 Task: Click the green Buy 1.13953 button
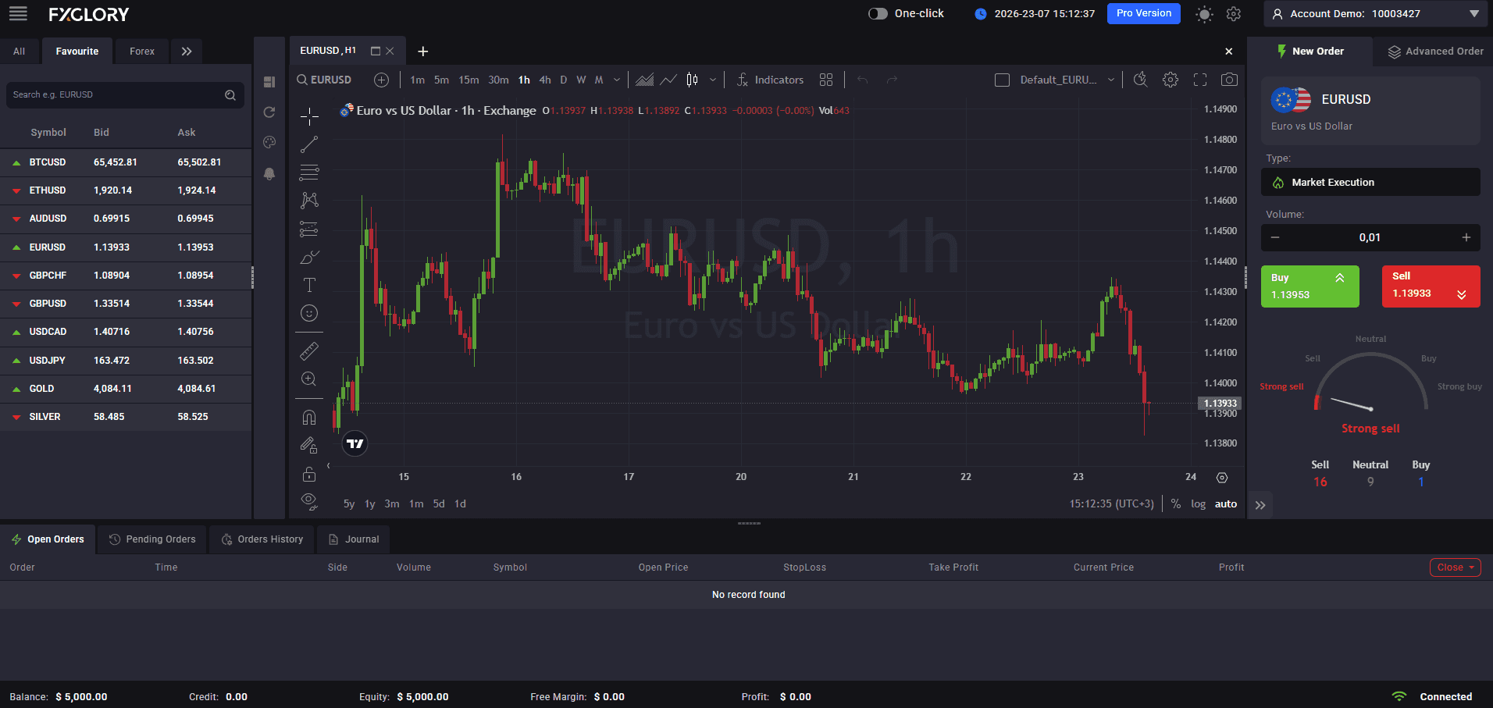pos(1310,286)
